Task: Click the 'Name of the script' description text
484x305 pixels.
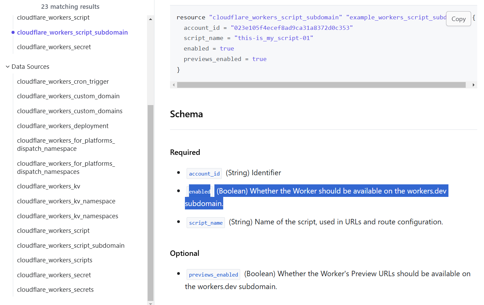Action: coord(336,222)
